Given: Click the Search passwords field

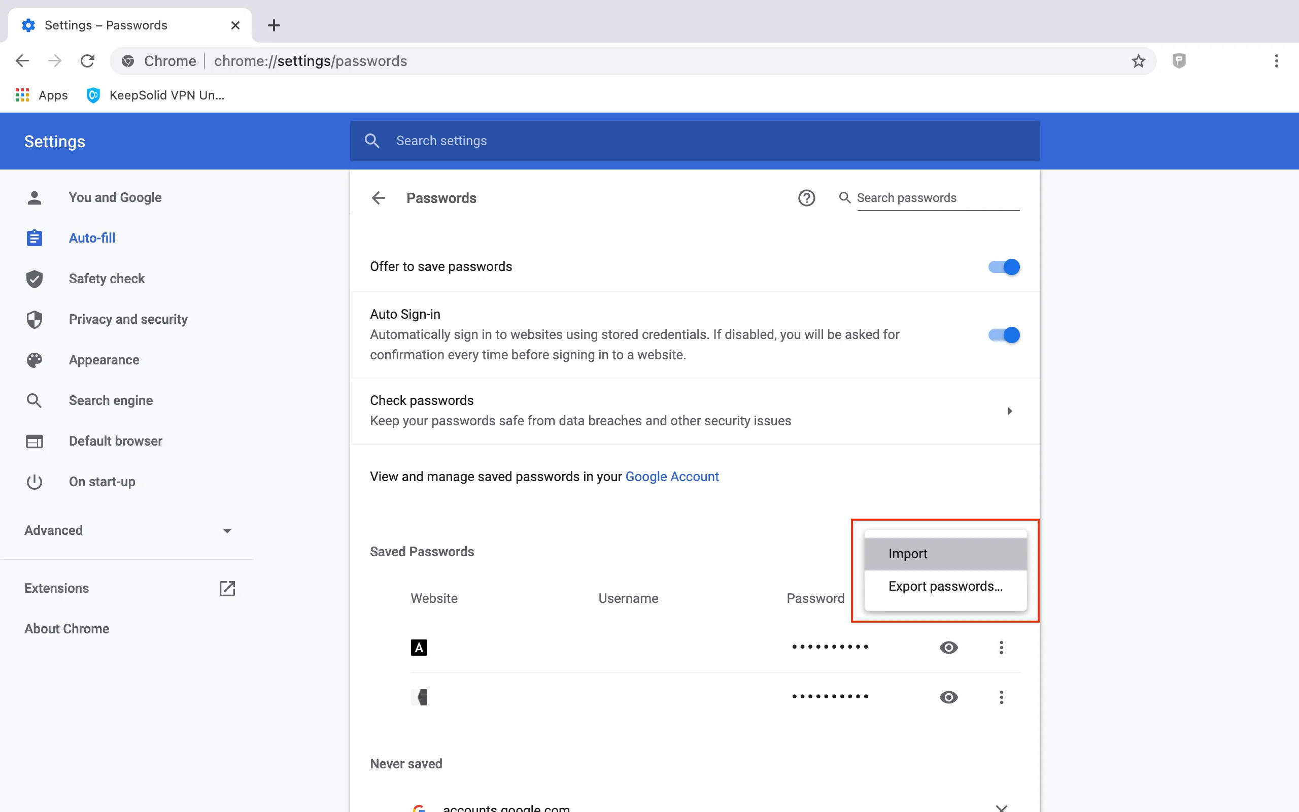Looking at the screenshot, I should tap(937, 197).
